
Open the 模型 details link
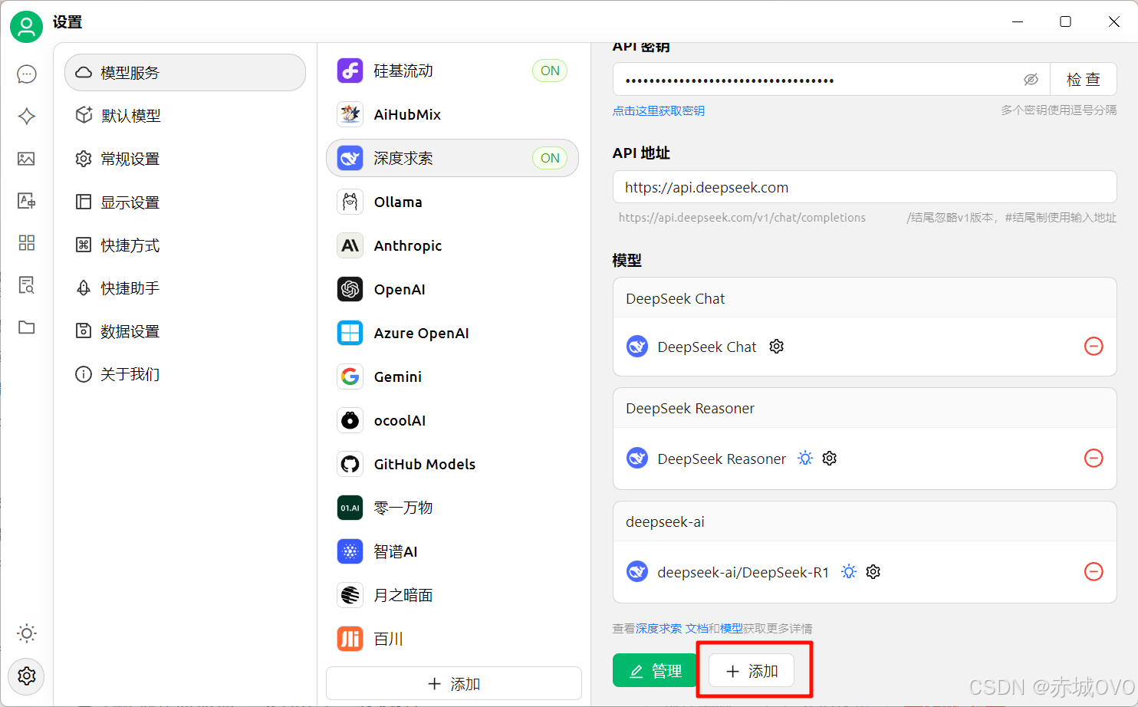coord(732,629)
